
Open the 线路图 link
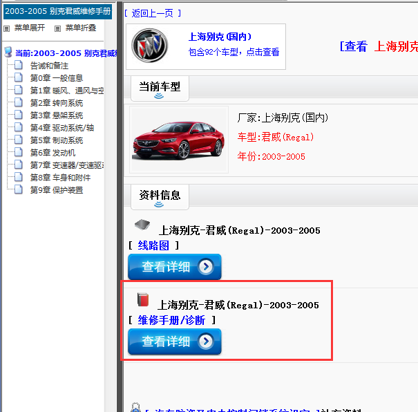153,245
